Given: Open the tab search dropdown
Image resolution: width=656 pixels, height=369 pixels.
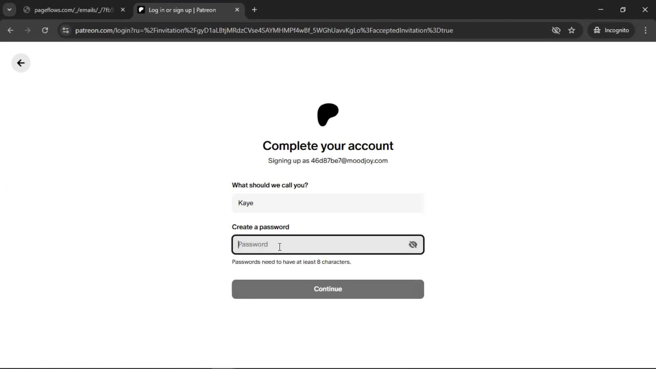Looking at the screenshot, I should pos(10,10).
